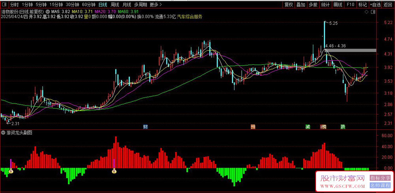Click the 预 event marker
This screenshot has height=193, width=395.
[253, 127]
